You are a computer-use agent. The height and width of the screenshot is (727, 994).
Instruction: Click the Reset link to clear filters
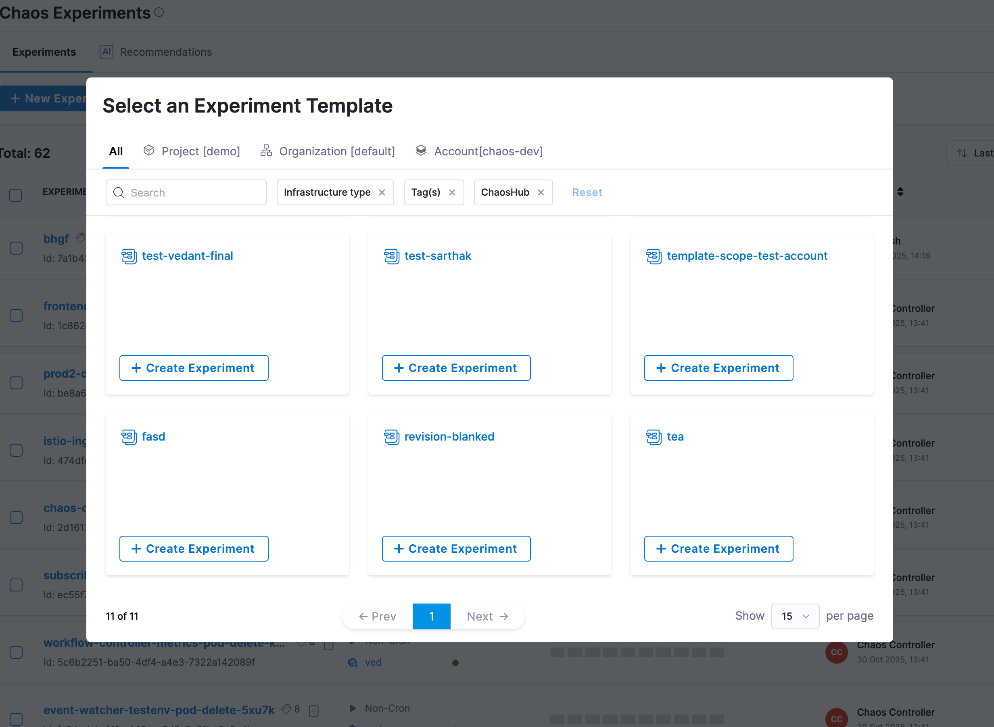(x=587, y=192)
